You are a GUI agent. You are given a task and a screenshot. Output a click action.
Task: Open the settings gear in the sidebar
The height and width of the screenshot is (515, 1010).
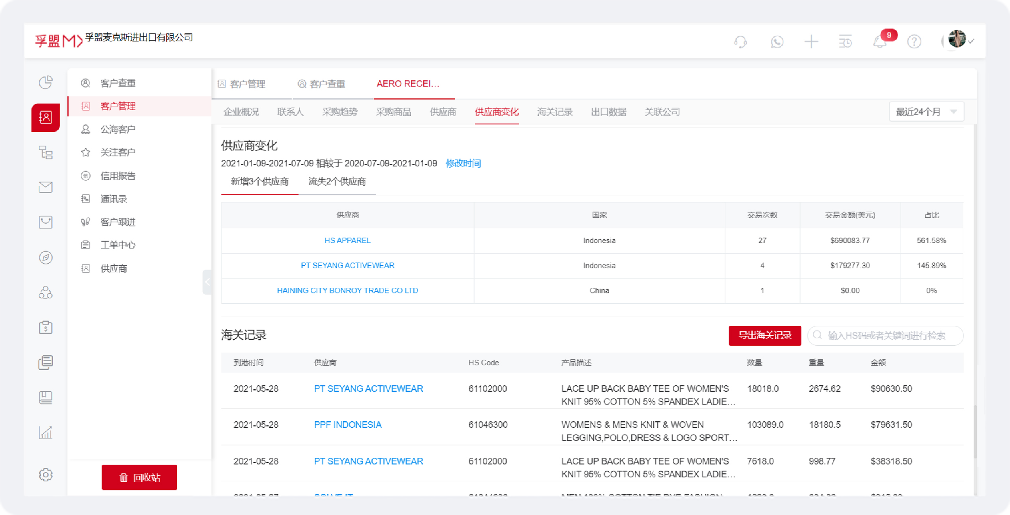pos(45,474)
